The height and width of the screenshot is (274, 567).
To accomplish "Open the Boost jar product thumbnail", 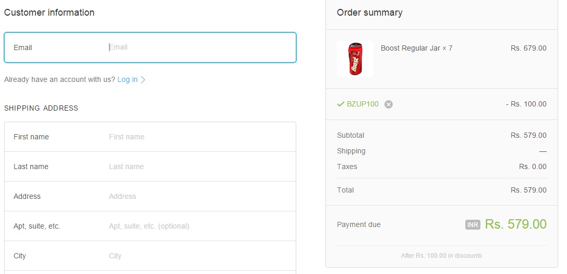I will pos(355,59).
